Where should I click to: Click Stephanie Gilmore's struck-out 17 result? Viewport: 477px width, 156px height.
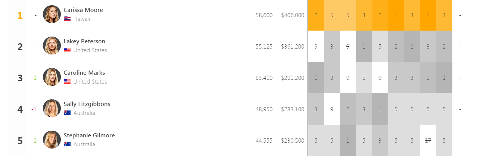click(428, 140)
